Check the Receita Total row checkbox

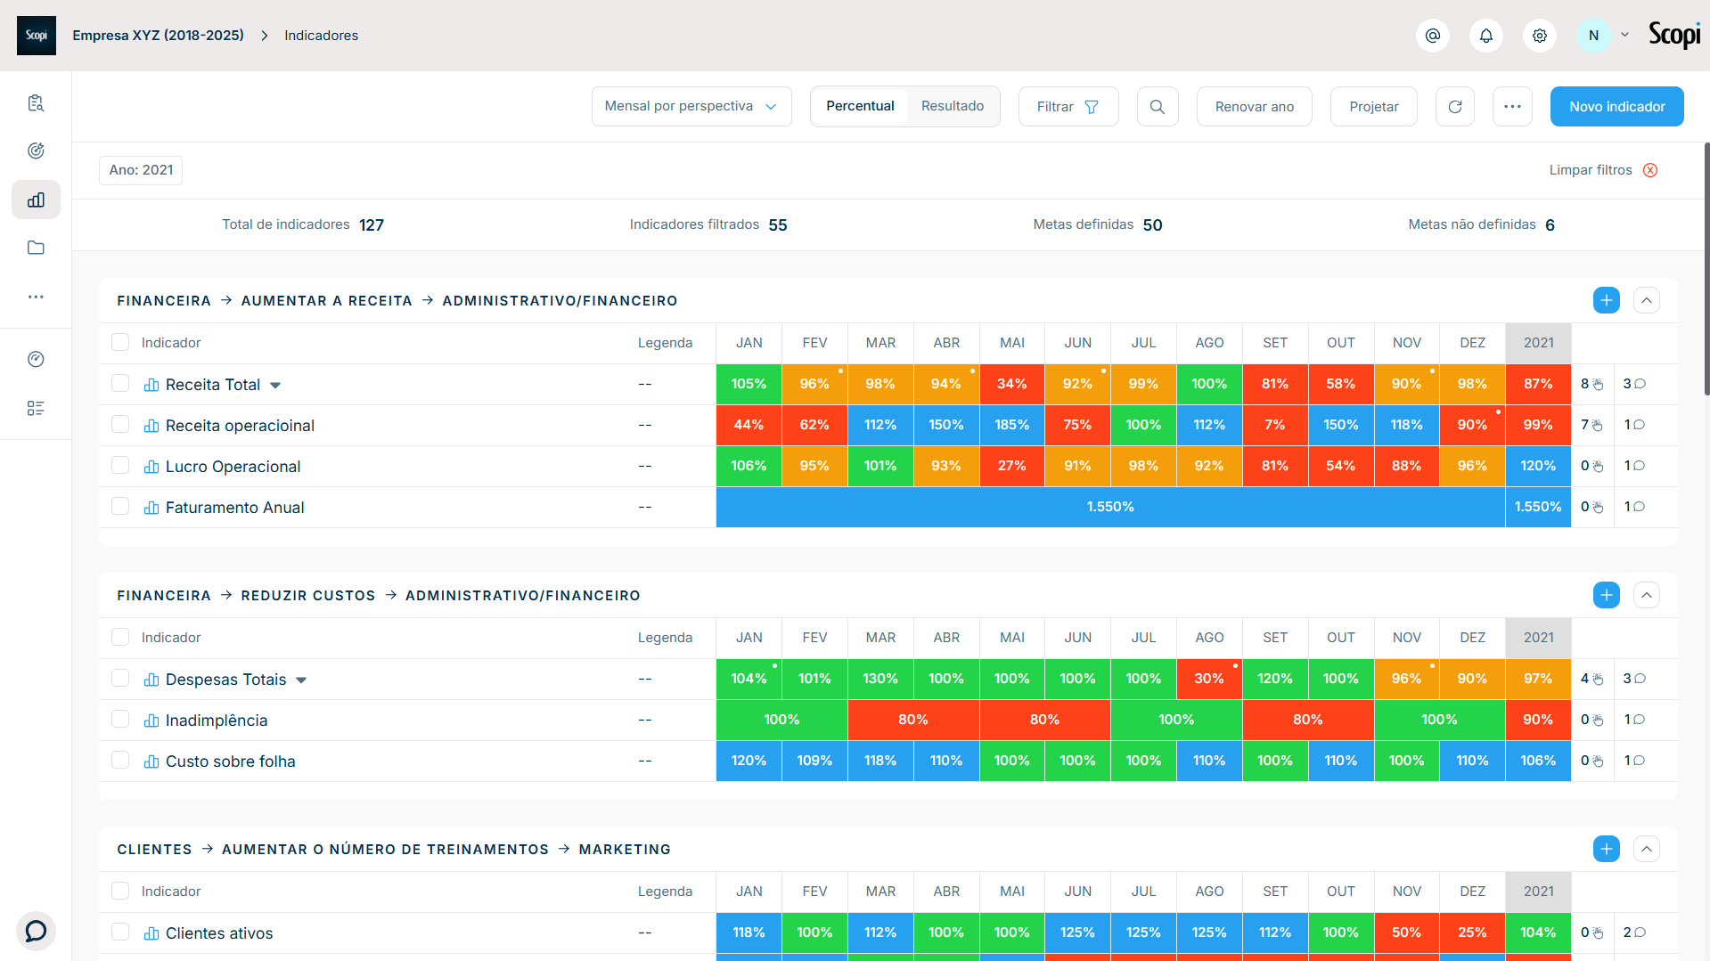click(x=120, y=383)
